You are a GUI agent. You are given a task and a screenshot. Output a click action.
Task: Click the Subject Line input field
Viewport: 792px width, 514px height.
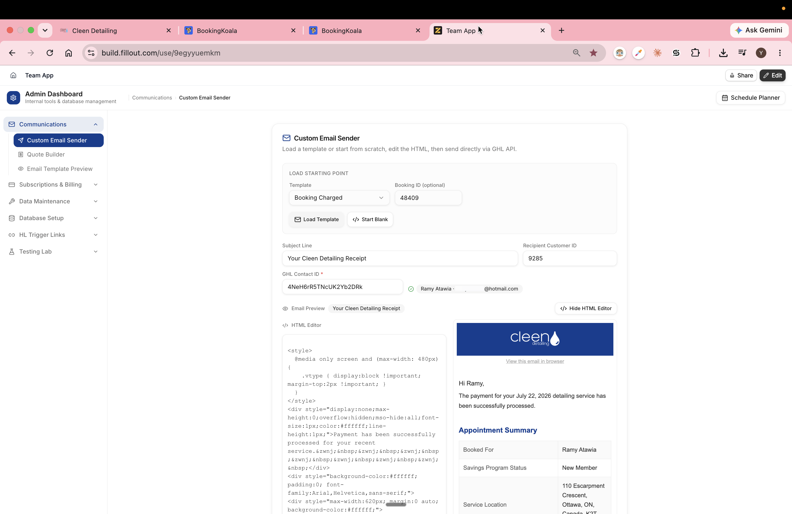[x=400, y=258]
